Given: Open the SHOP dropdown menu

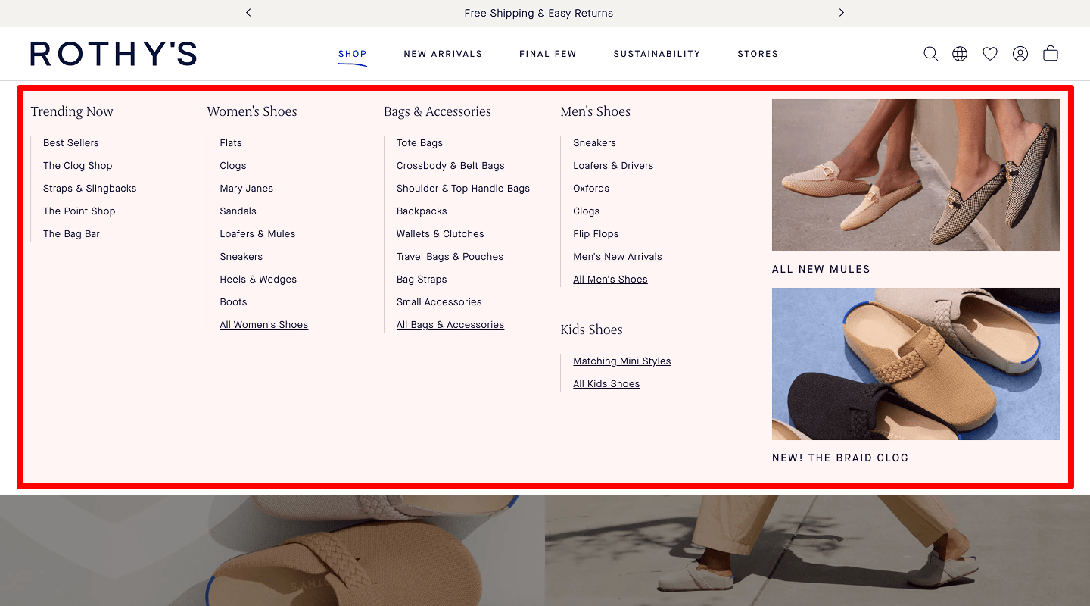Looking at the screenshot, I should 352,54.
